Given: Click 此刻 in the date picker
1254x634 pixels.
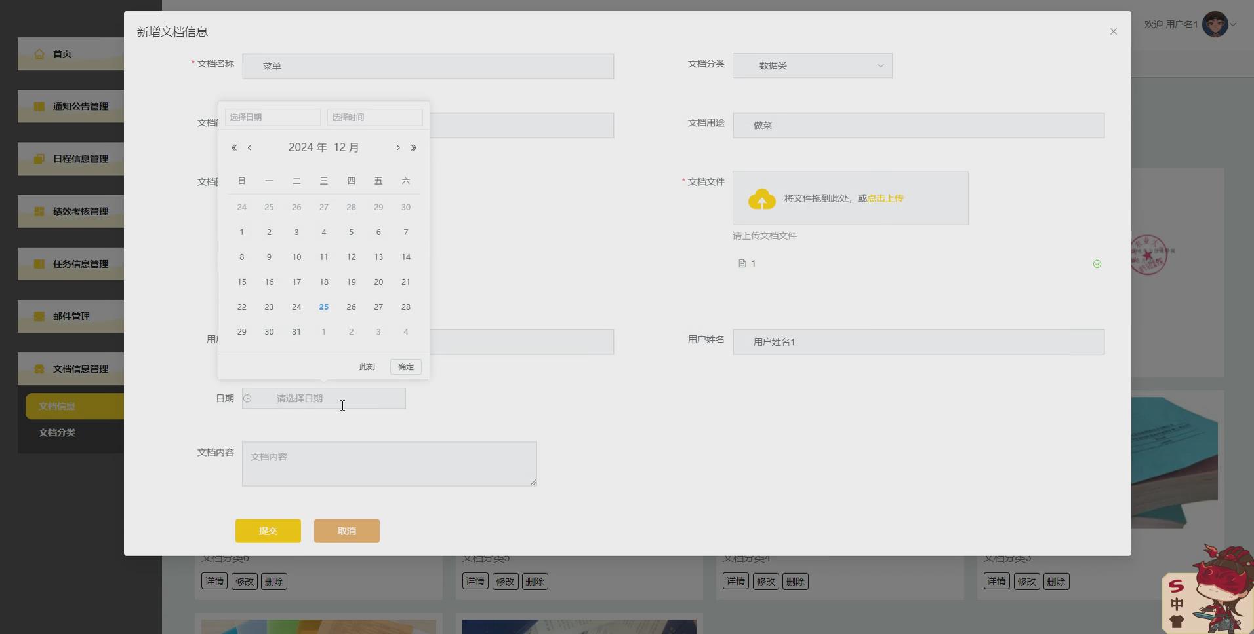Looking at the screenshot, I should (366, 366).
